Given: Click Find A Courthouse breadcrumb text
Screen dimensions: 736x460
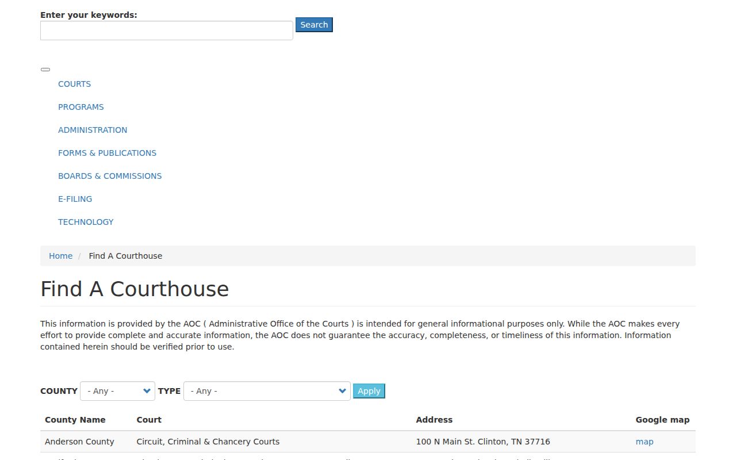Looking at the screenshot, I should coord(125,256).
